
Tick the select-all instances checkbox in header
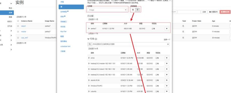coord(18,21)
